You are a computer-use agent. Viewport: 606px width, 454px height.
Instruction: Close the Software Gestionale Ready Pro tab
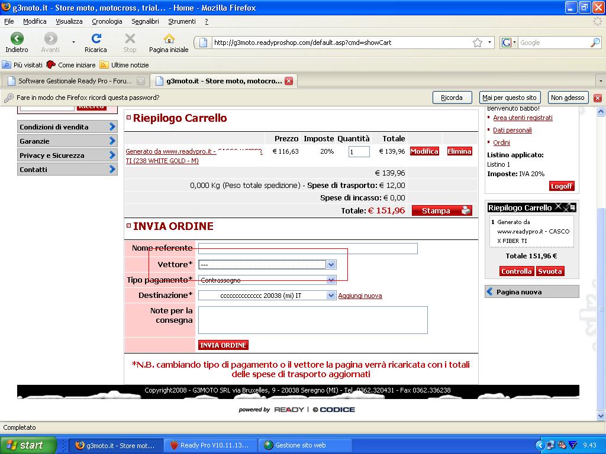click(x=141, y=80)
